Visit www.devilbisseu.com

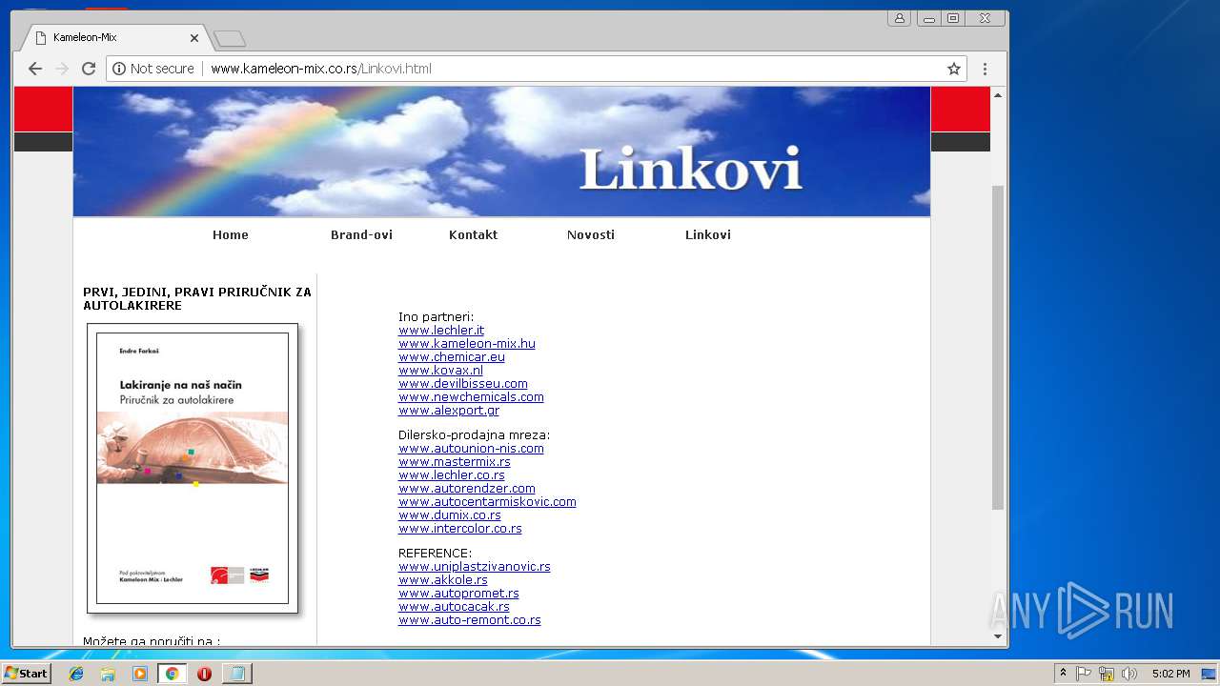click(x=463, y=384)
